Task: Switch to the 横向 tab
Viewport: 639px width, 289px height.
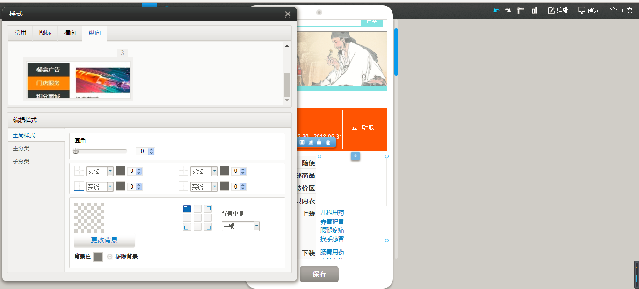Action: [70, 33]
